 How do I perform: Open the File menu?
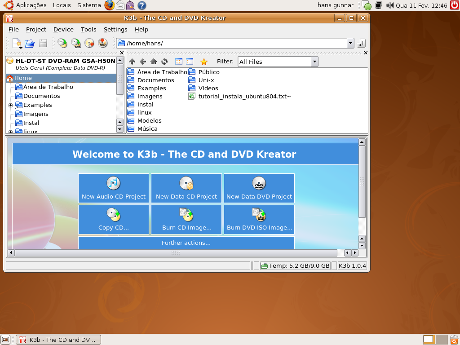[13, 29]
